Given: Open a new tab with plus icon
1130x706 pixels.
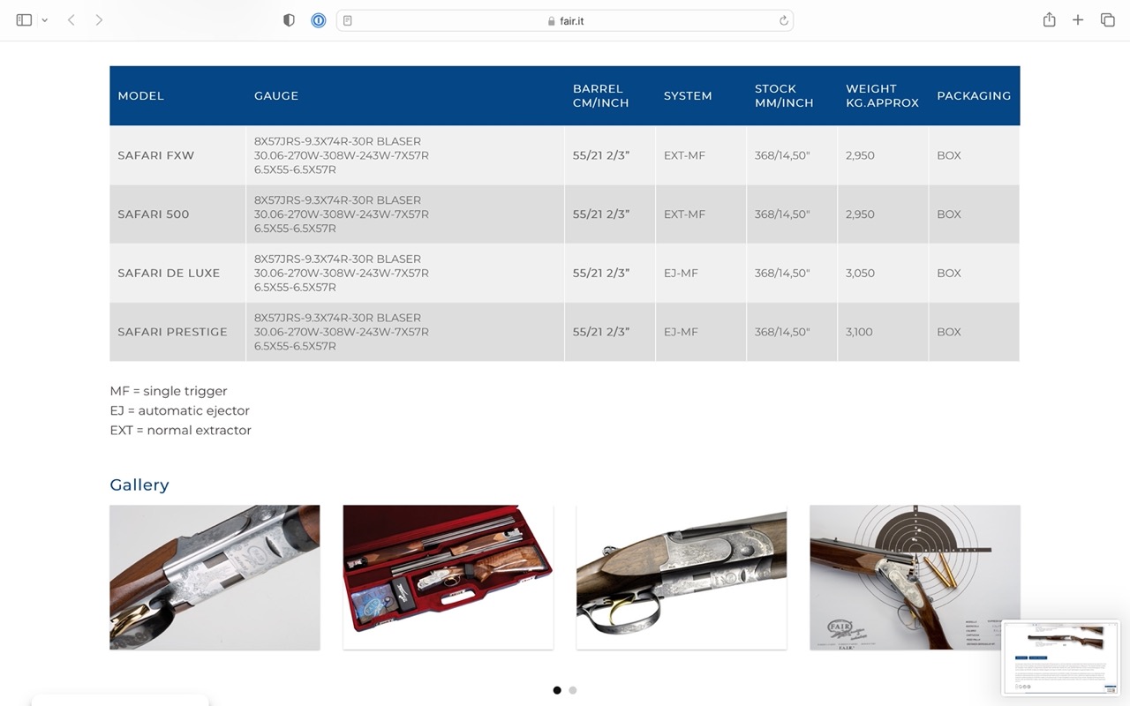Looking at the screenshot, I should point(1078,20).
